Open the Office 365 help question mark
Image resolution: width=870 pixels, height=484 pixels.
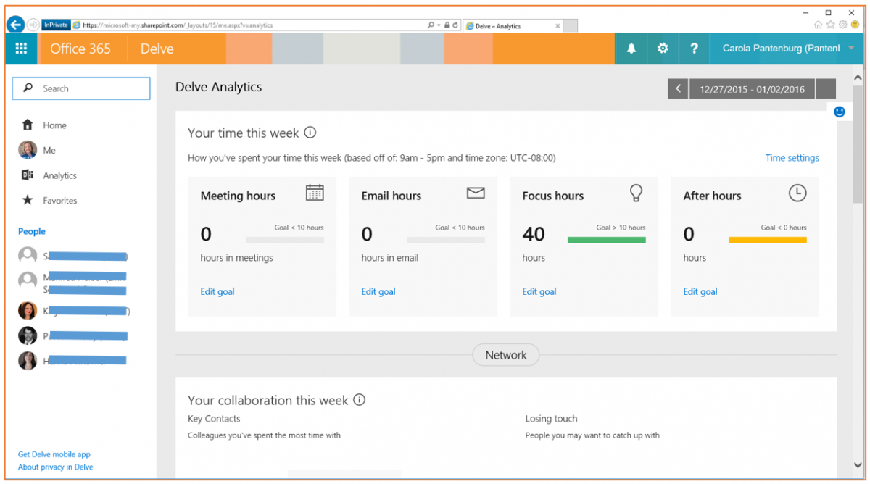pyautogui.click(x=695, y=49)
